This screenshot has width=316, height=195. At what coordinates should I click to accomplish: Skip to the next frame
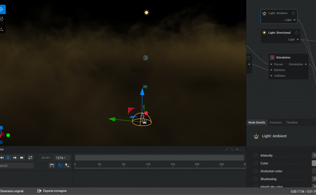click(x=15, y=158)
